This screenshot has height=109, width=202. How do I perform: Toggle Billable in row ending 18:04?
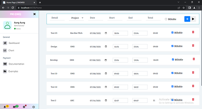pos(172,73)
